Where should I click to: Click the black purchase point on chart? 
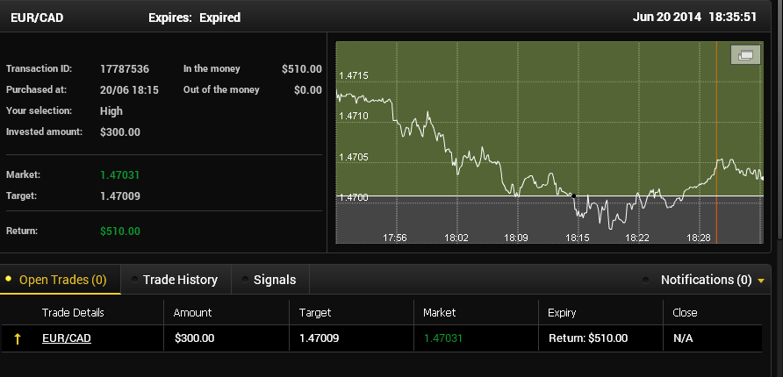573,196
